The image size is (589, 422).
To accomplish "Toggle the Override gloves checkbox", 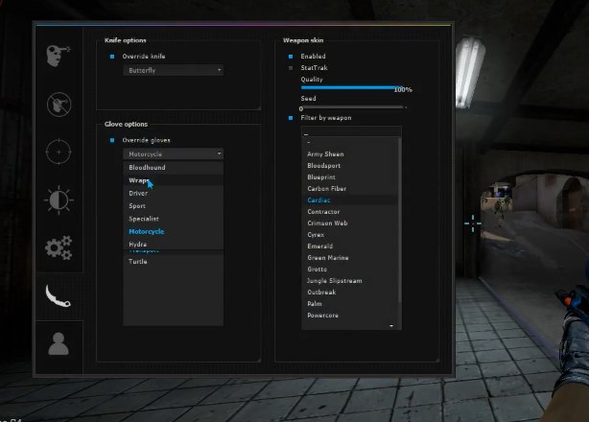I will tap(112, 140).
